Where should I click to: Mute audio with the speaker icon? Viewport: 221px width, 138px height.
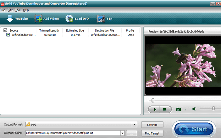point(194,109)
